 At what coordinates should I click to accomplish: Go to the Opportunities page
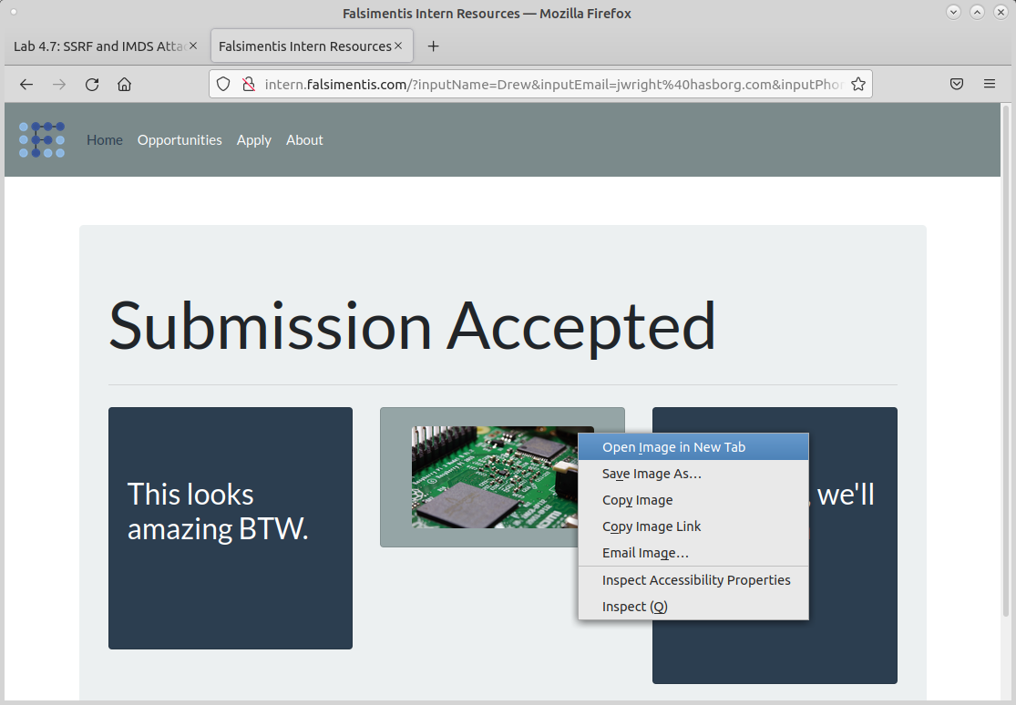click(x=180, y=140)
